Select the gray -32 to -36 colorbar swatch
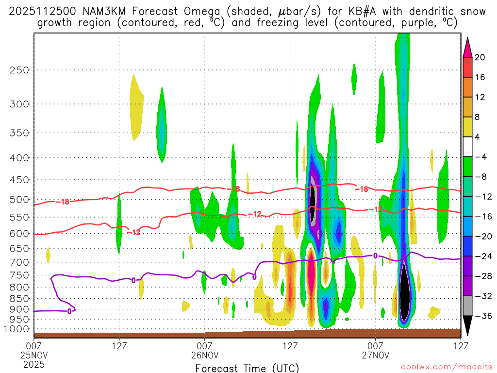The image size is (497, 373). click(467, 306)
